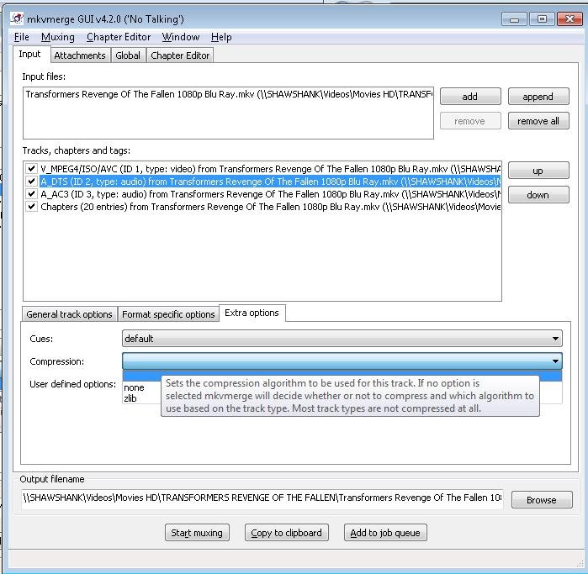
Task: Click the Browse button
Action: 542,500
